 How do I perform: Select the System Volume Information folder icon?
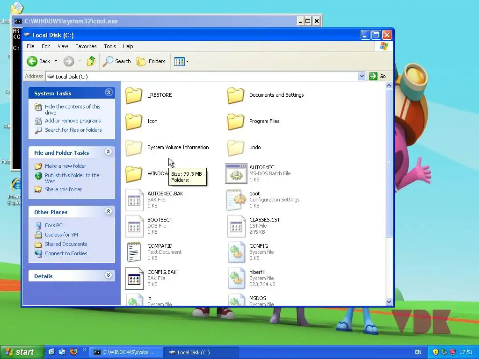[134, 148]
